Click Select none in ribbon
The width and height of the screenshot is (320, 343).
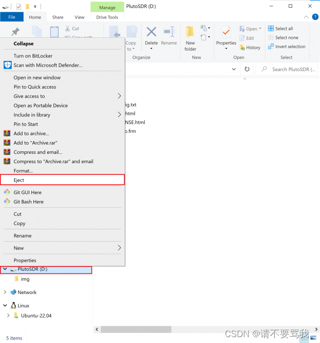point(283,37)
